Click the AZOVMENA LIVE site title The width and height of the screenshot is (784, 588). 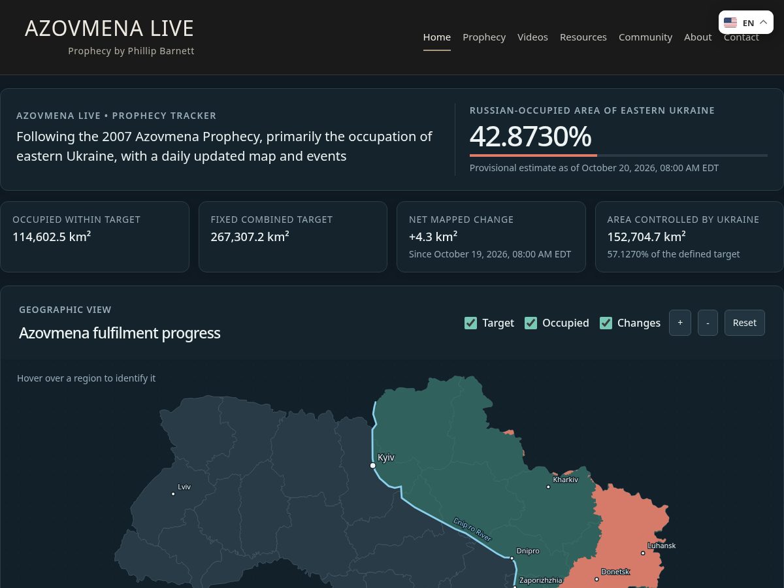pyautogui.click(x=110, y=28)
